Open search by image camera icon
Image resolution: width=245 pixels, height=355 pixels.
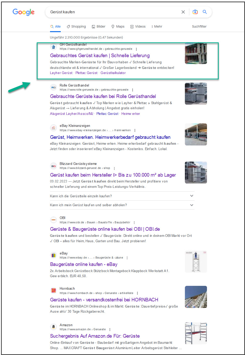coord(195,12)
